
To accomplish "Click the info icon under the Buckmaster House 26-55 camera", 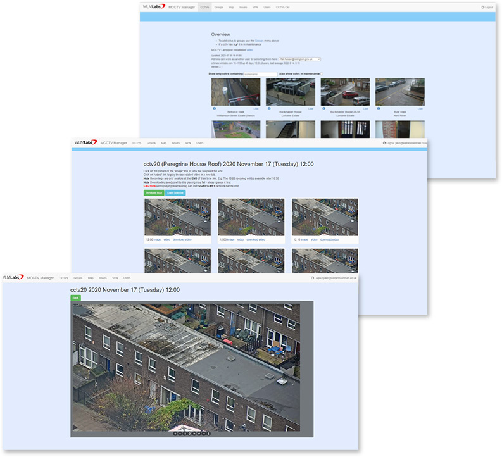I will [323, 108].
